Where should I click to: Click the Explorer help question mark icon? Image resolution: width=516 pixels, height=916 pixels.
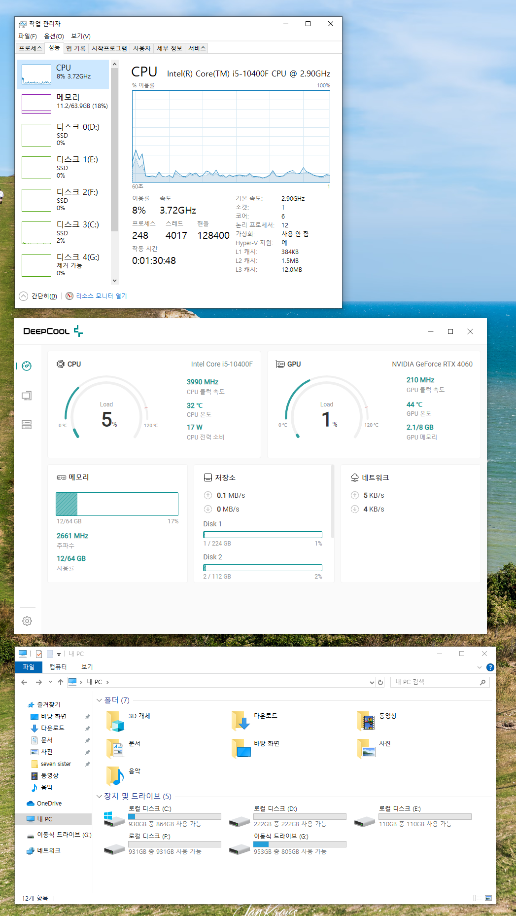[x=490, y=667]
